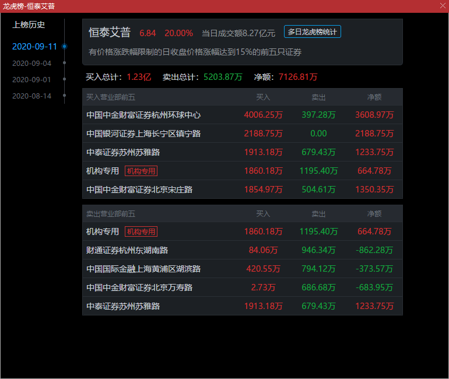Click 净额 column header in sell table
The image size is (449, 379).
click(374, 214)
